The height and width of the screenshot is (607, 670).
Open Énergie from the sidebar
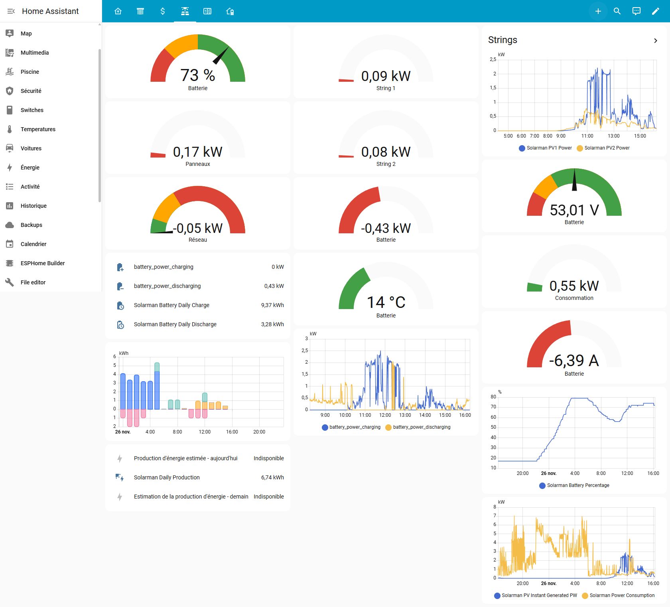pos(30,168)
